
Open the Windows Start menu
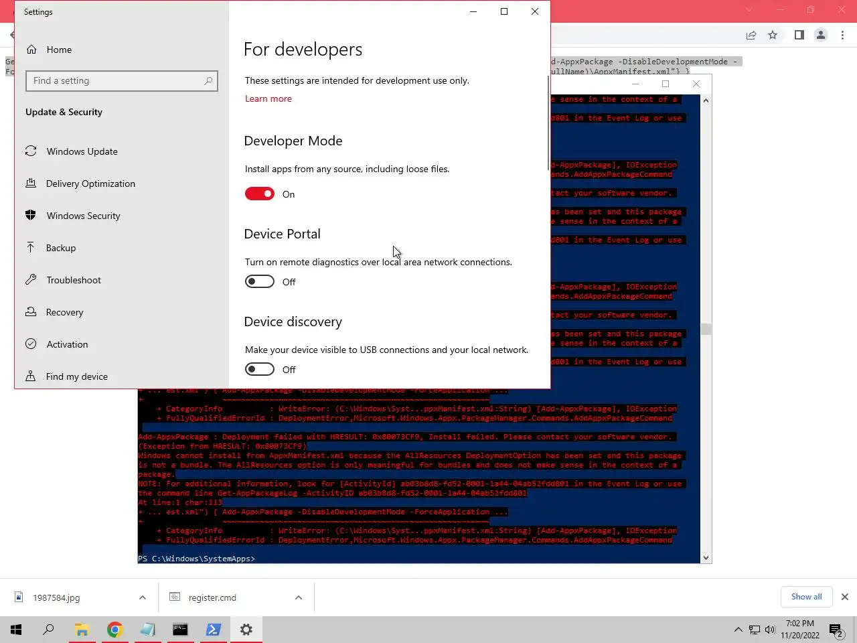point(16,630)
